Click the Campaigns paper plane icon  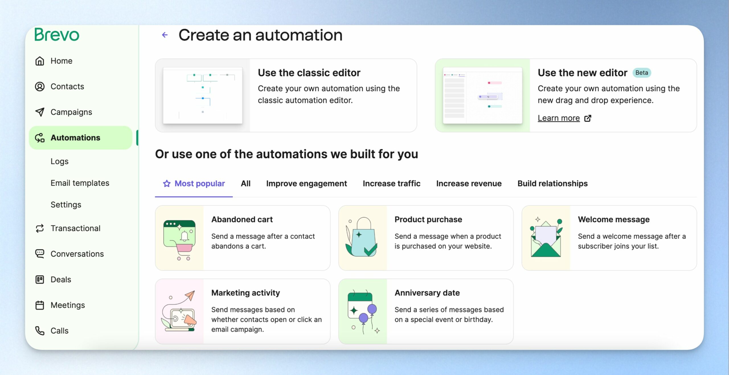click(40, 112)
